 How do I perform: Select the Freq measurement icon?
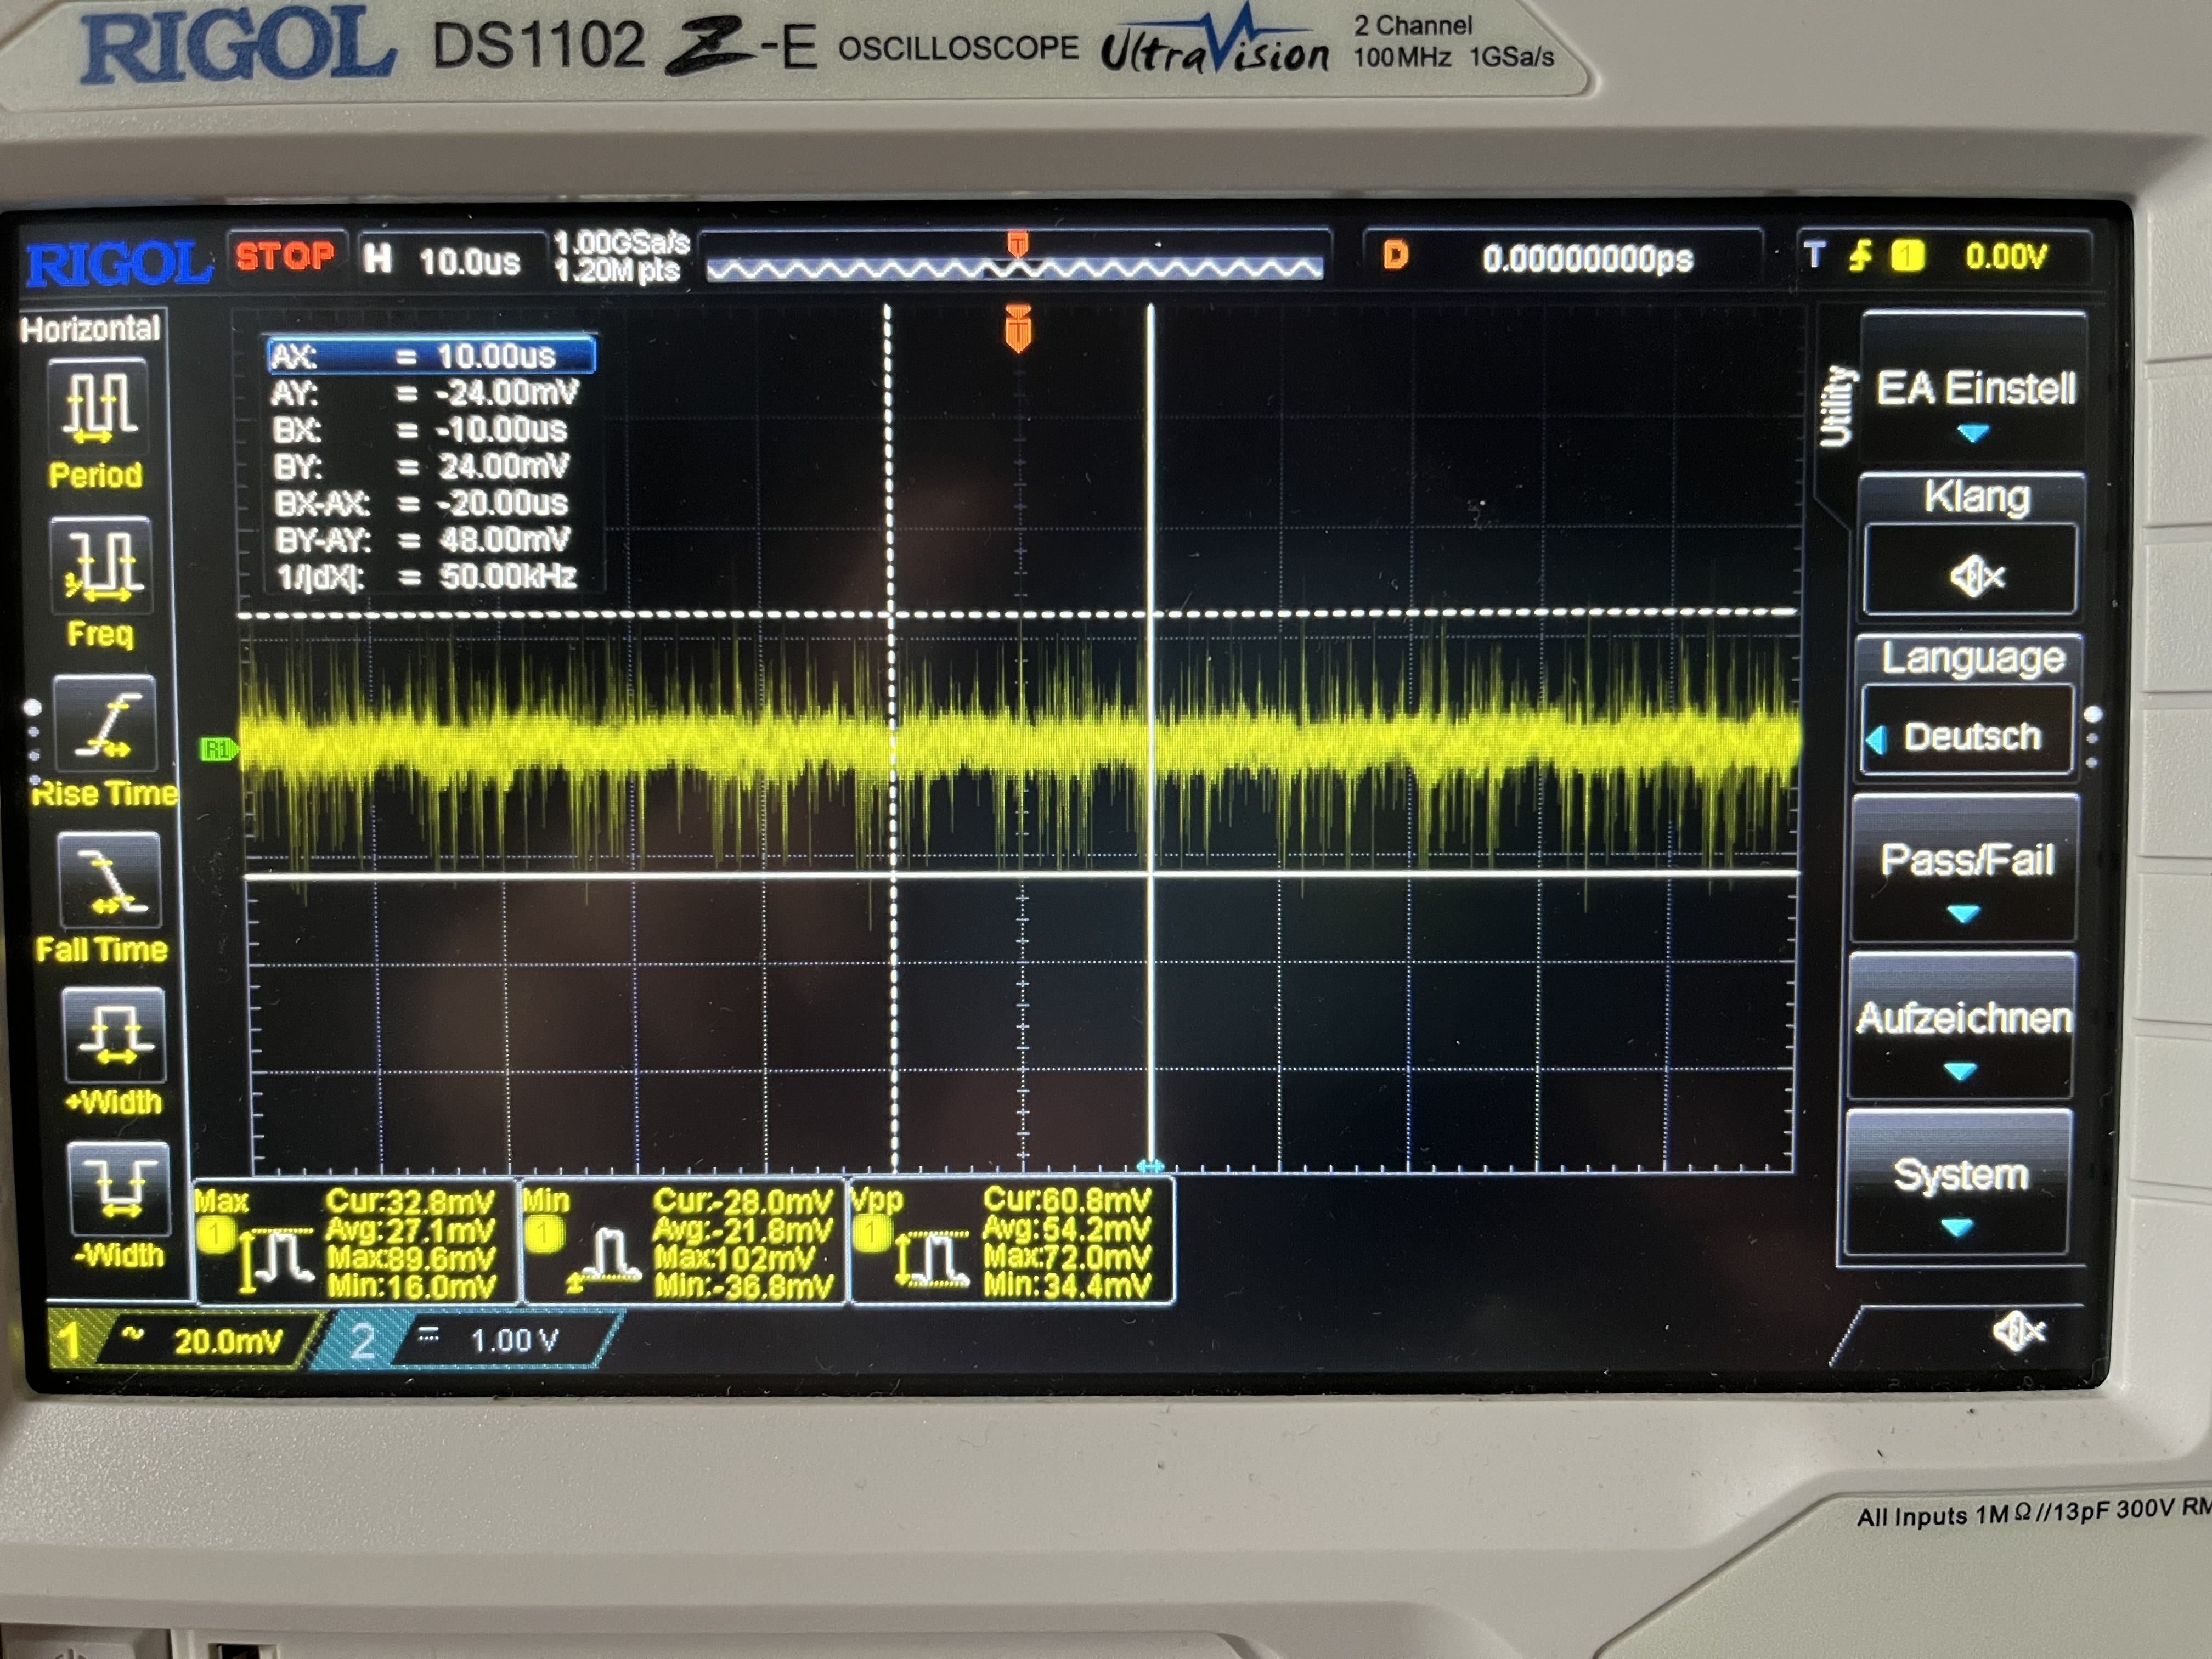(x=101, y=565)
